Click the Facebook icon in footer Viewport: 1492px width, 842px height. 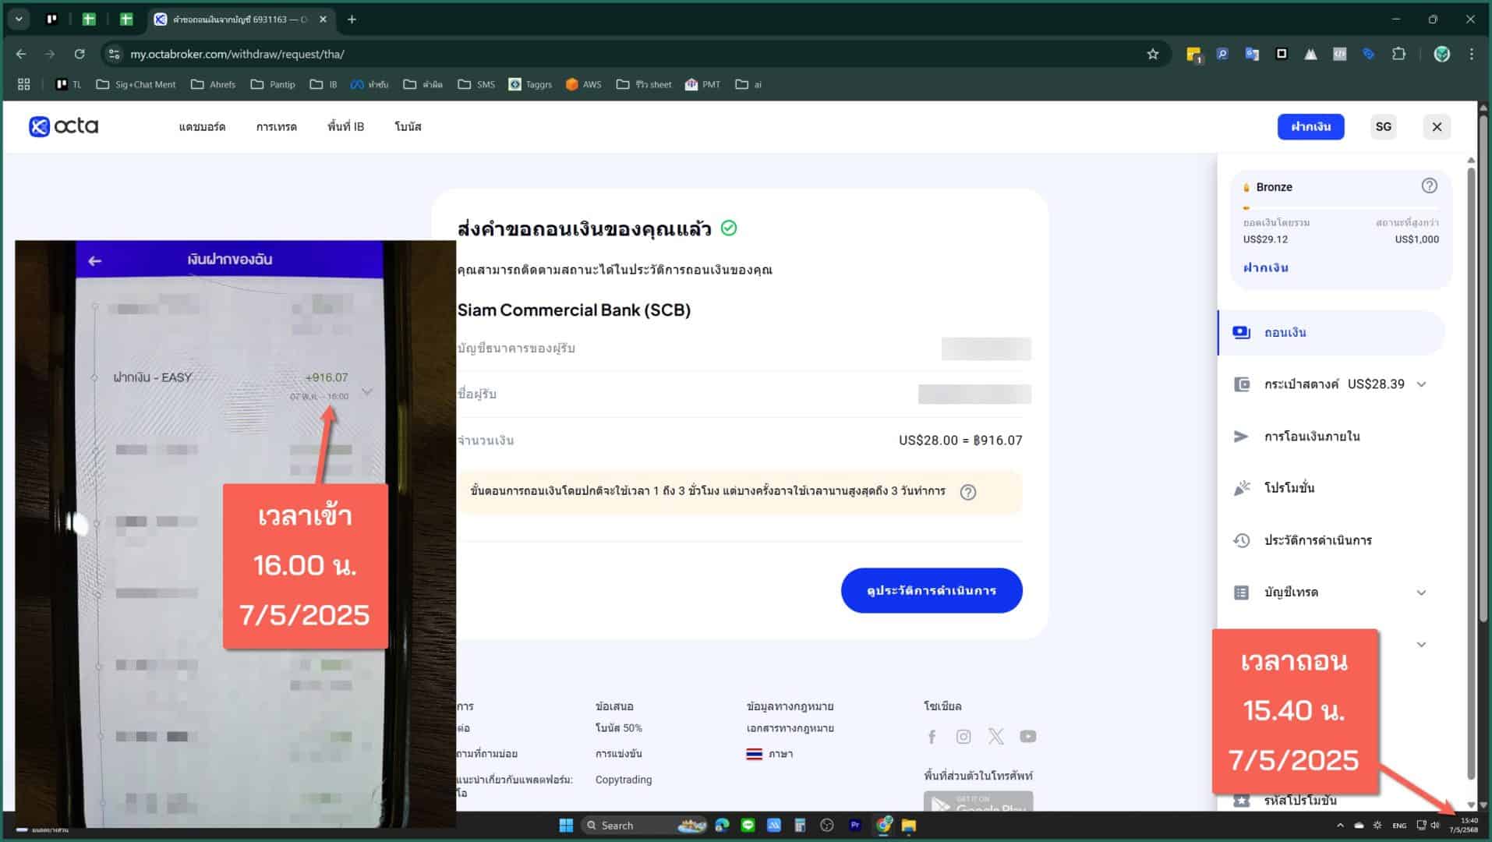pos(932,737)
